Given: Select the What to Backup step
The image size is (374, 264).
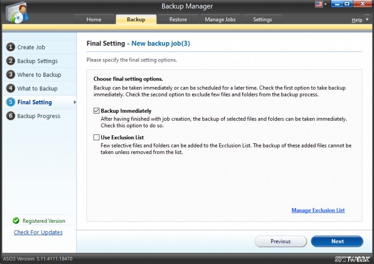Looking at the screenshot, I should coord(37,88).
